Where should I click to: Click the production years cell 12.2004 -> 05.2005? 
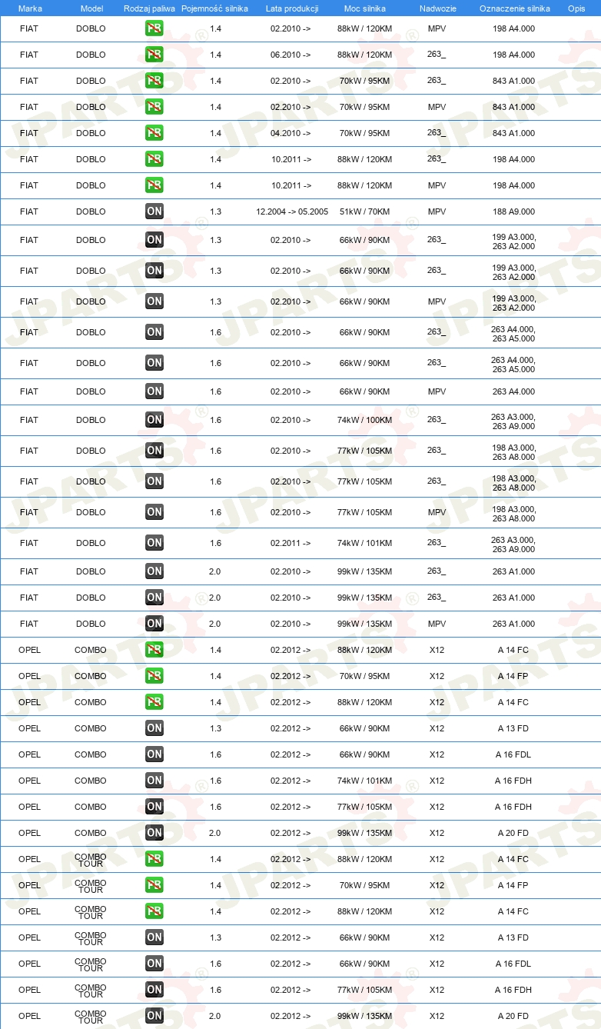[292, 211]
